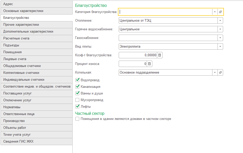The width and height of the screenshot is (243, 153).
Task: Expand the Вид плиты dropdown
Action: 220,47
